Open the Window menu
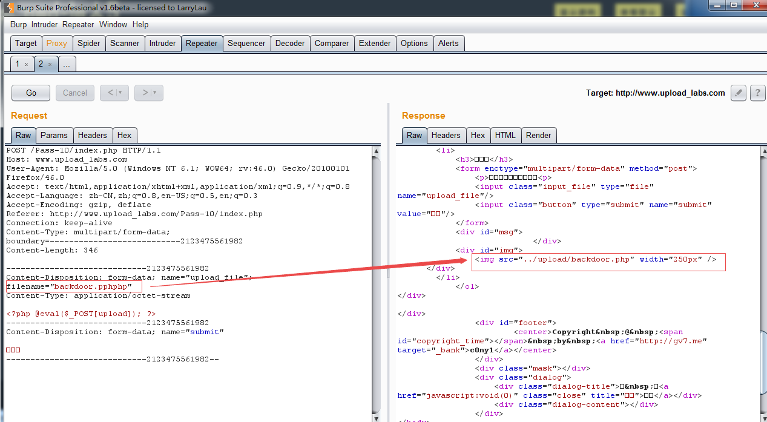Viewport: 767px width, 422px height. pos(113,25)
